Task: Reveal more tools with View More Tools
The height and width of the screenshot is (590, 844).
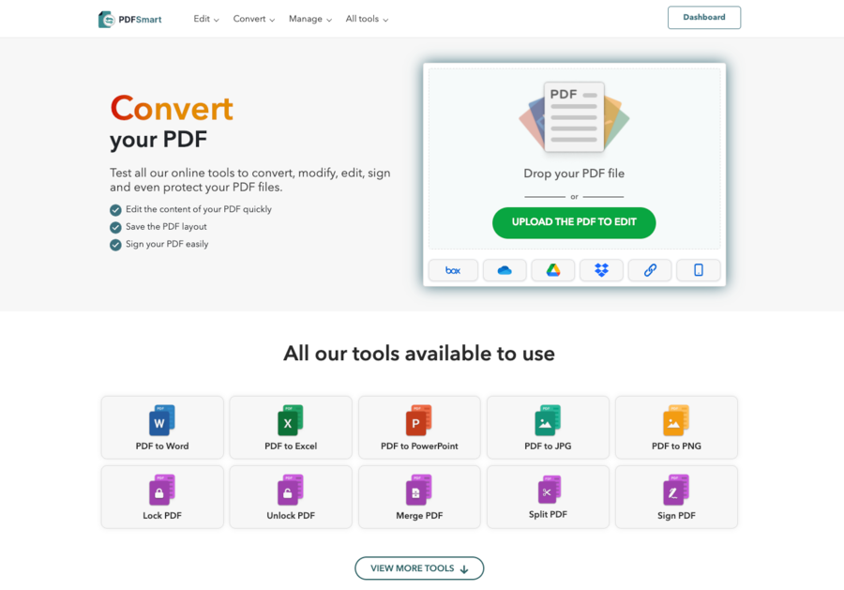Action: (418, 567)
